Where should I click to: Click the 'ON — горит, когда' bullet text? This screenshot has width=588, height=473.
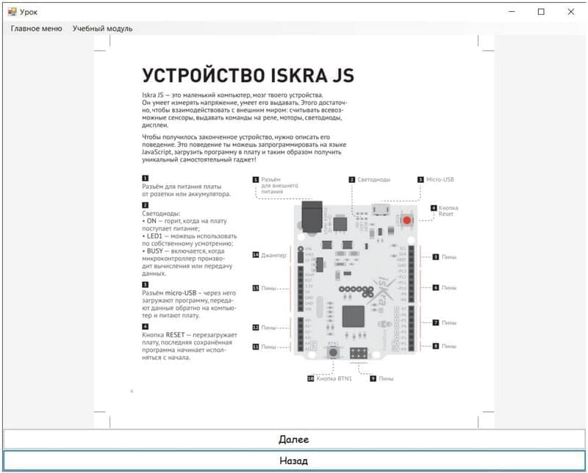(184, 225)
